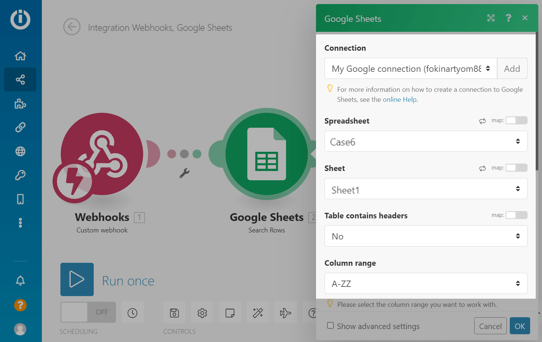Open the Column range A-ZZ dropdown
This screenshot has height=342, width=542.
tap(426, 284)
